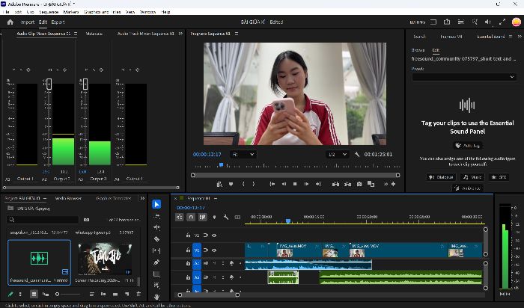Toggle Snap in Timeline magnet button
524x308 pixels.
(x=191, y=217)
